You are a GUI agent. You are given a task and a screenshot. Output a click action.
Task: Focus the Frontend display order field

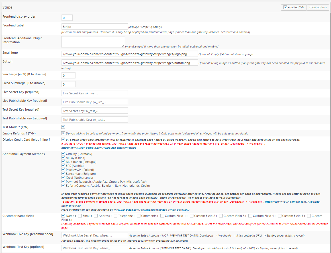click(x=67, y=18)
